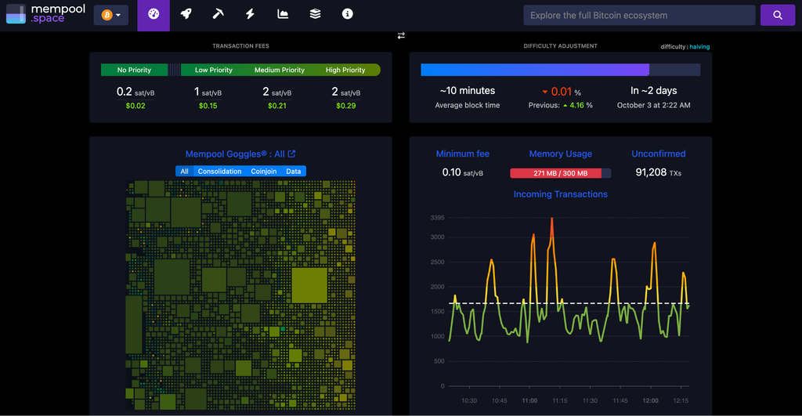This screenshot has width=802, height=416.
Task: Open the About info icon
Action: pyautogui.click(x=347, y=14)
